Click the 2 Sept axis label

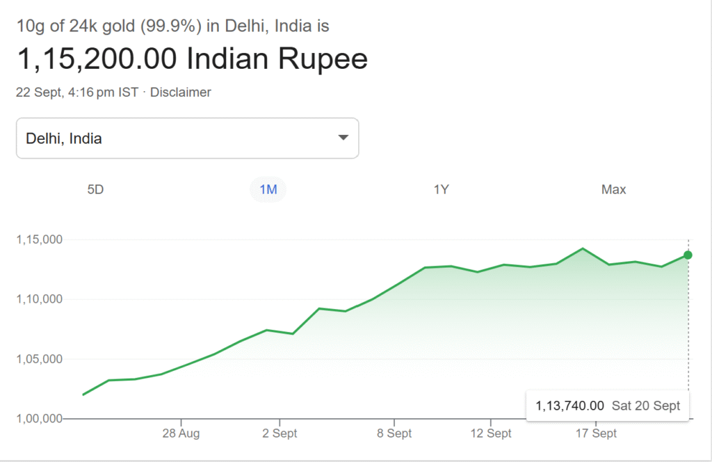(x=280, y=433)
